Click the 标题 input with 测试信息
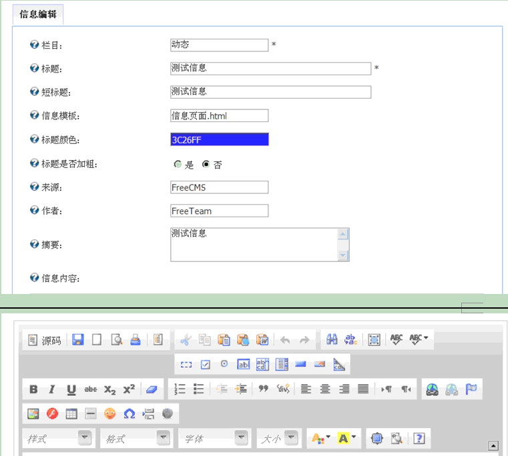508x456 pixels. coord(270,69)
